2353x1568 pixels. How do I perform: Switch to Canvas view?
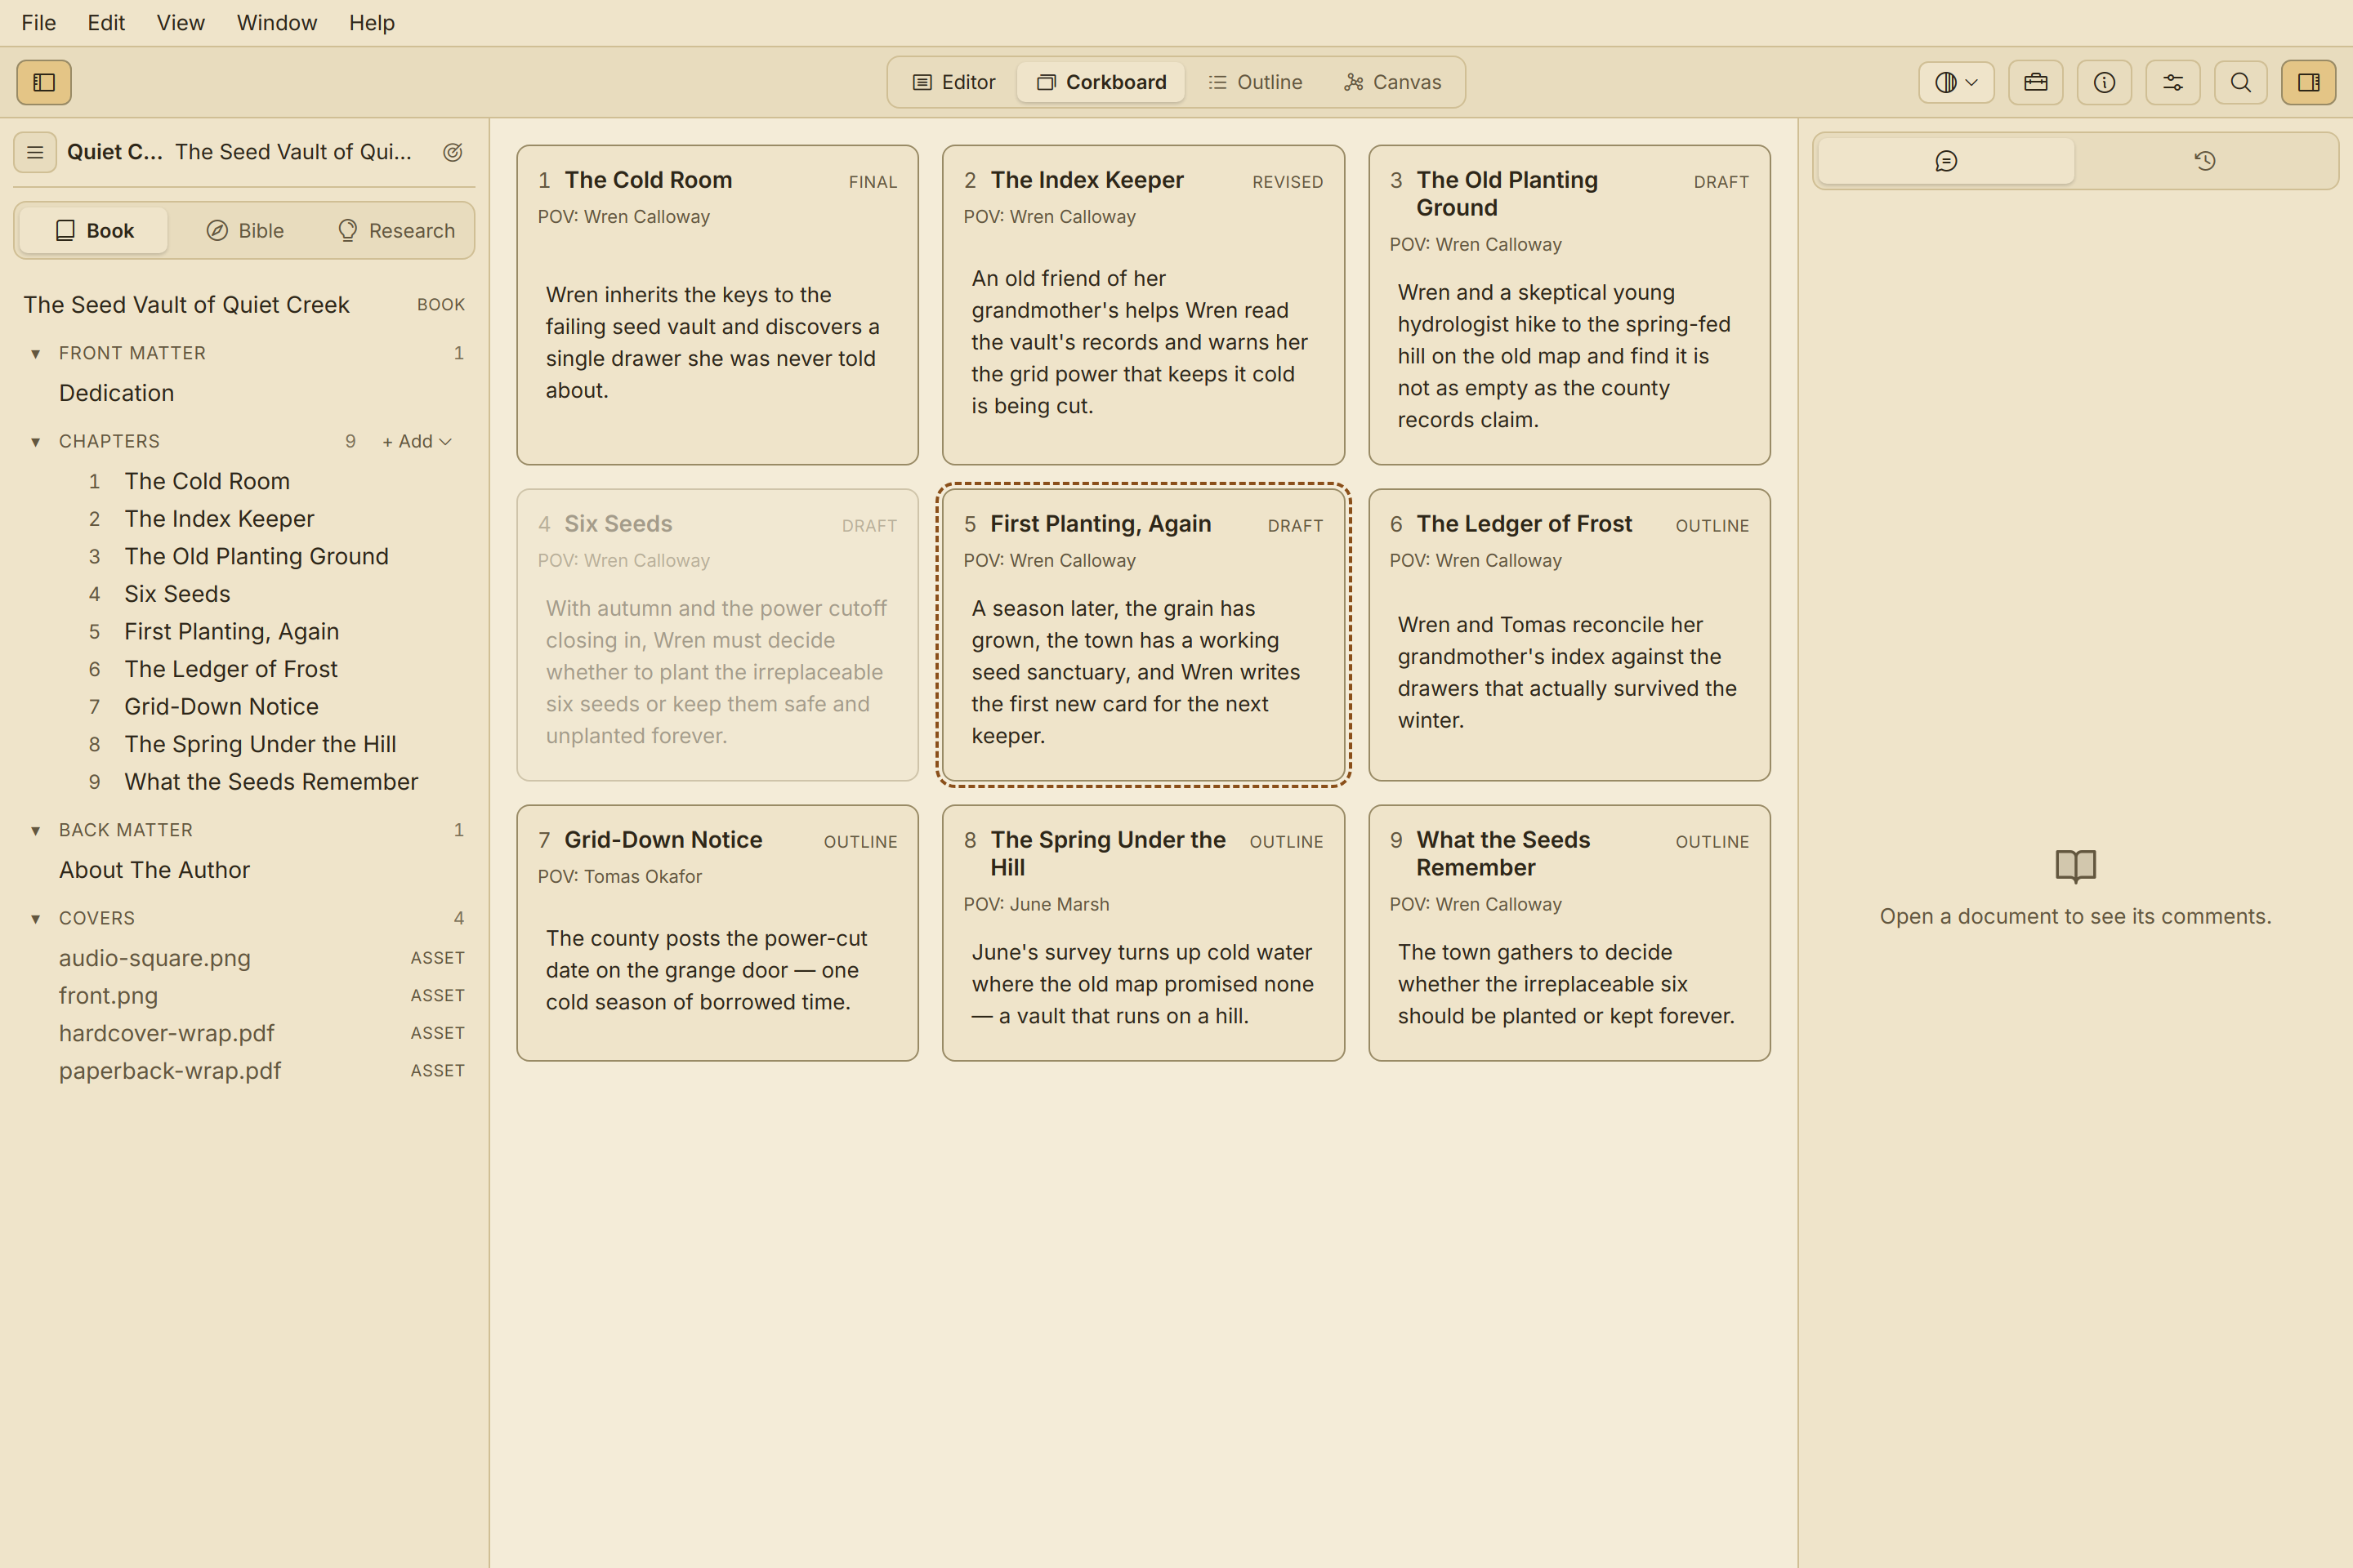click(1392, 82)
